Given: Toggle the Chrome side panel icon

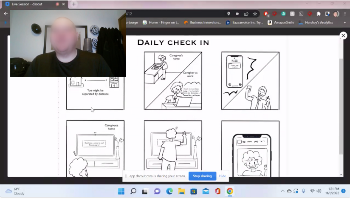Looking at the screenshot, I should coord(327,14).
